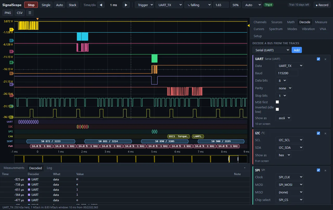
Task: Increase time per division with right arrow
Action: 126,5
